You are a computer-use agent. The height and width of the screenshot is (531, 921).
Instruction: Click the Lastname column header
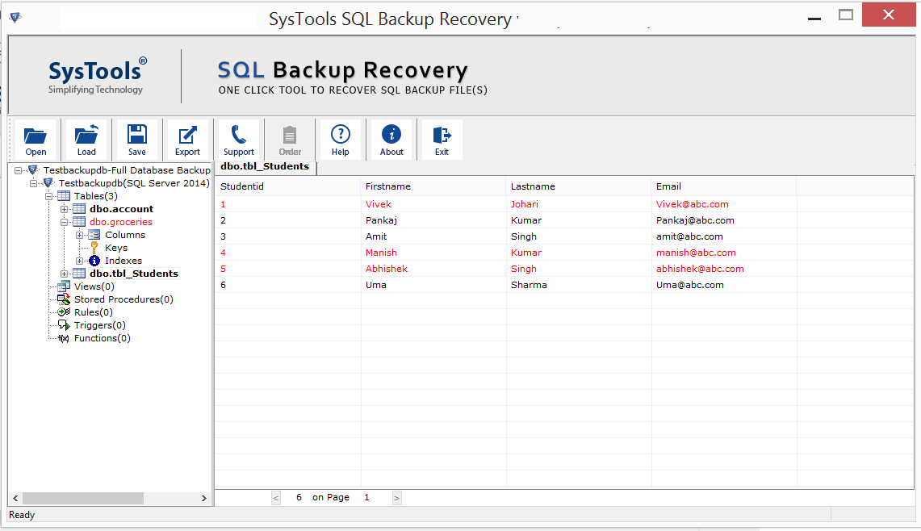pyautogui.click(x=578, y=186)
